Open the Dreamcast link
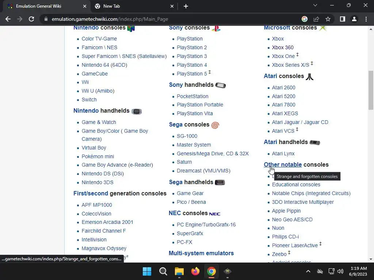Image resolution: width=374 pixels, height=280 pixels. pos(189,171)
